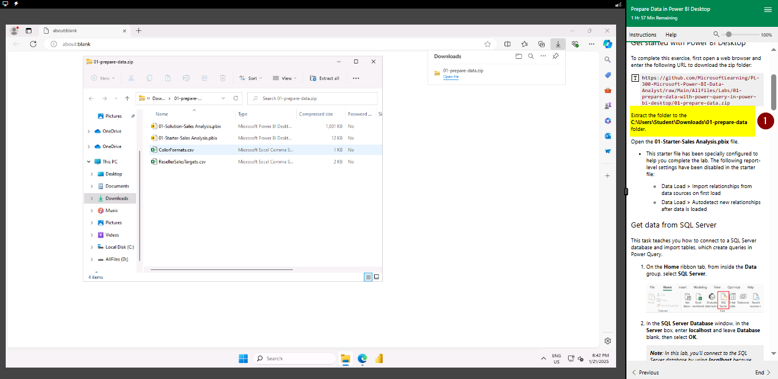Open Outlook icon in Edge sidebar

(608, 136)
